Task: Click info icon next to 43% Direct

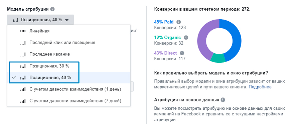Action: point(182,53)
